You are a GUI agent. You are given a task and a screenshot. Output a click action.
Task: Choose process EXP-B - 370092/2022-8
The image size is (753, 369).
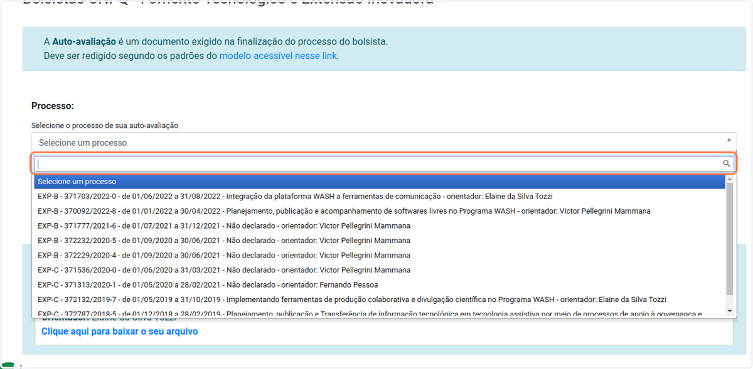(x=380, y=211)
